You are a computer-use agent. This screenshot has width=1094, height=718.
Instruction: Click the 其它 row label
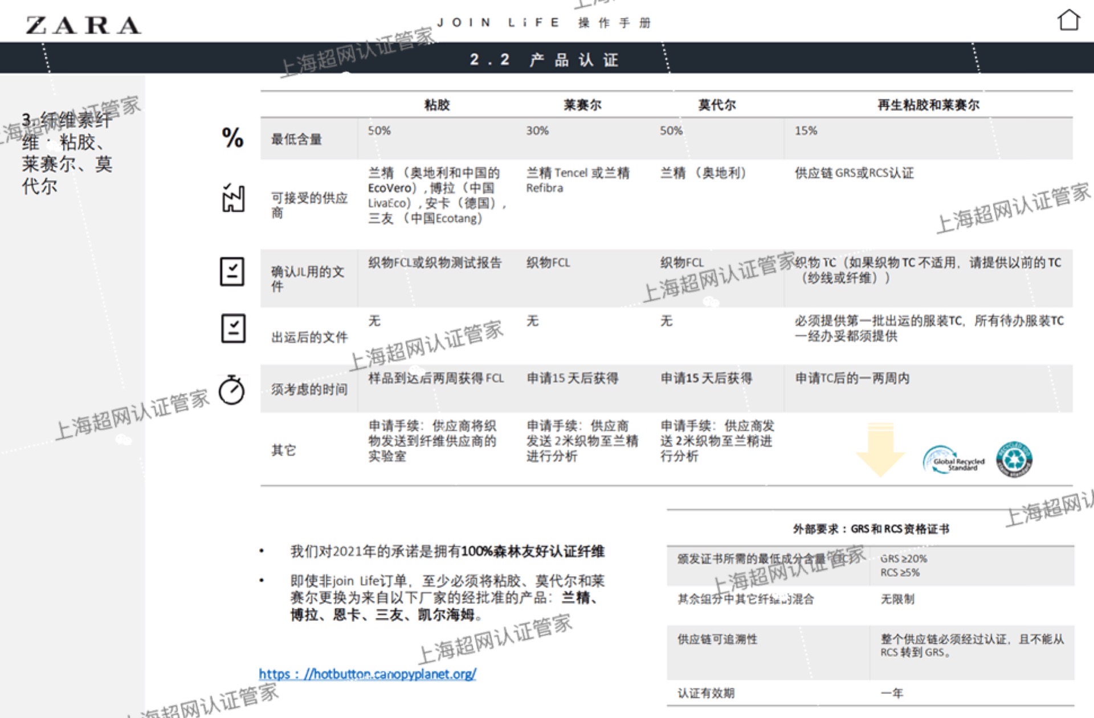(284, 450)
